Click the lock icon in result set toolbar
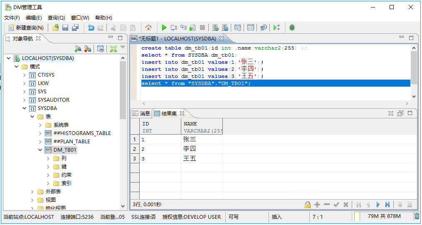The width and height of the screenshot is (422, 225). tap(308, 205)
